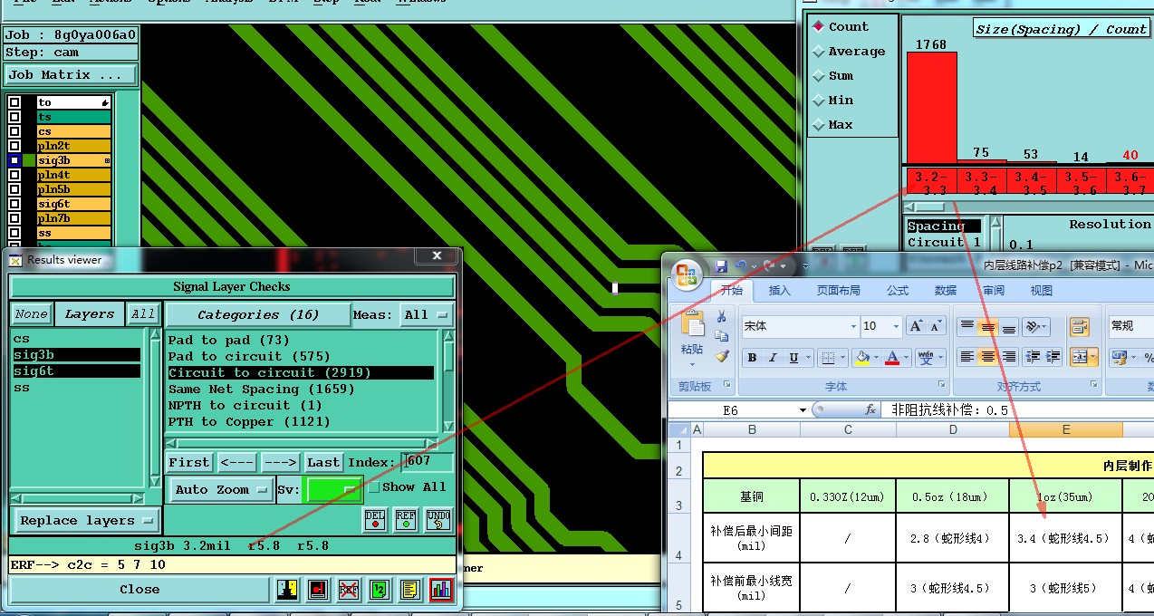Click the Fill Color paint bucket swatch
The height and width of the screenshot is (616, 1154).
click(861, 358)
